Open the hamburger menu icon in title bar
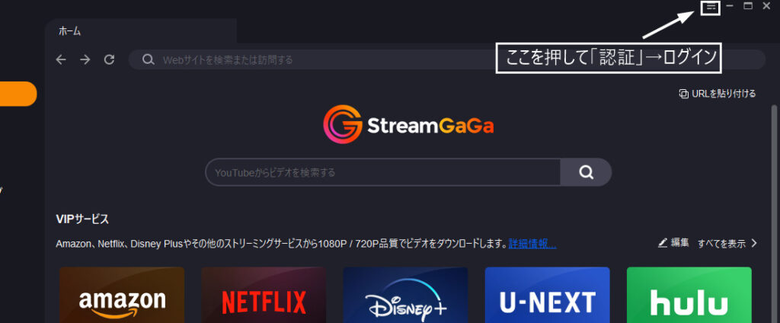The height and width of the screenshot is (323, 780). point(711,6)
